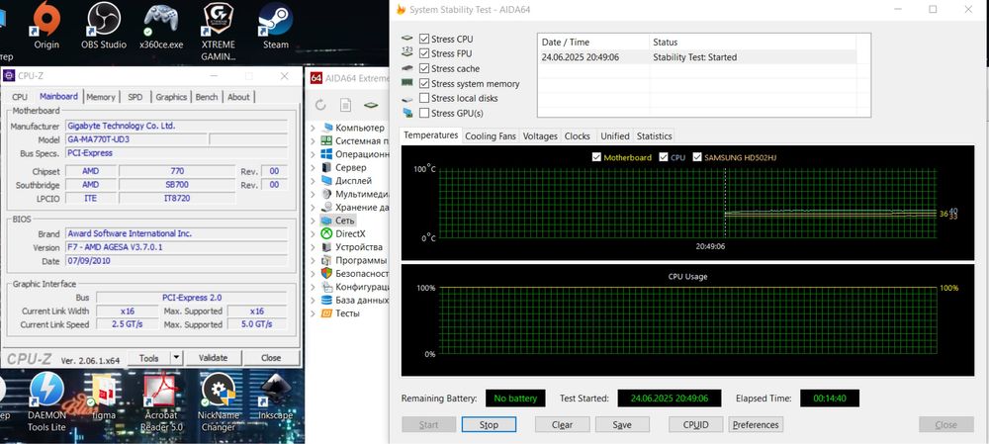This screenshot has width=989, height=444.
Task: Open Unified tab in stability test
Action: click(x=615, y=135)
